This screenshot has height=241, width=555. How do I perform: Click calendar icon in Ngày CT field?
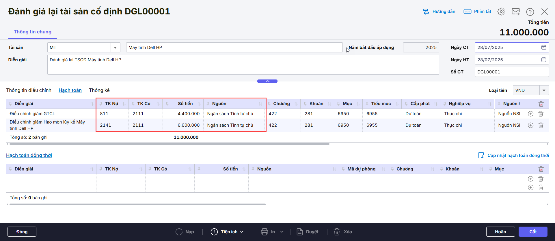[x=543, y=48]
